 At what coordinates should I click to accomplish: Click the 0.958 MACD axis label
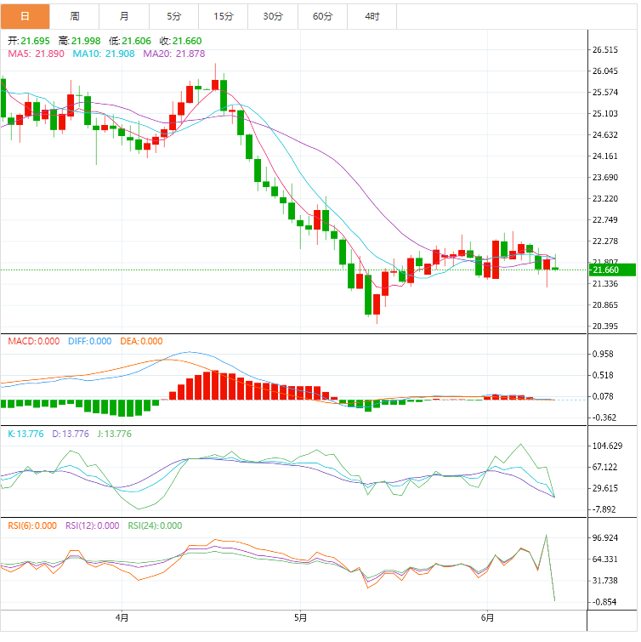[603, 355]
